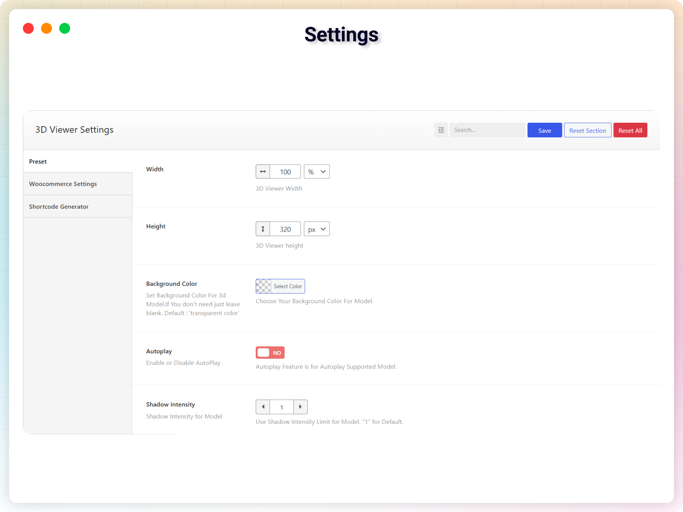Click the 'Settings' page title
The width and height of the screenshot is (683, 512).
pyautogui.click(x=341, y=34)
